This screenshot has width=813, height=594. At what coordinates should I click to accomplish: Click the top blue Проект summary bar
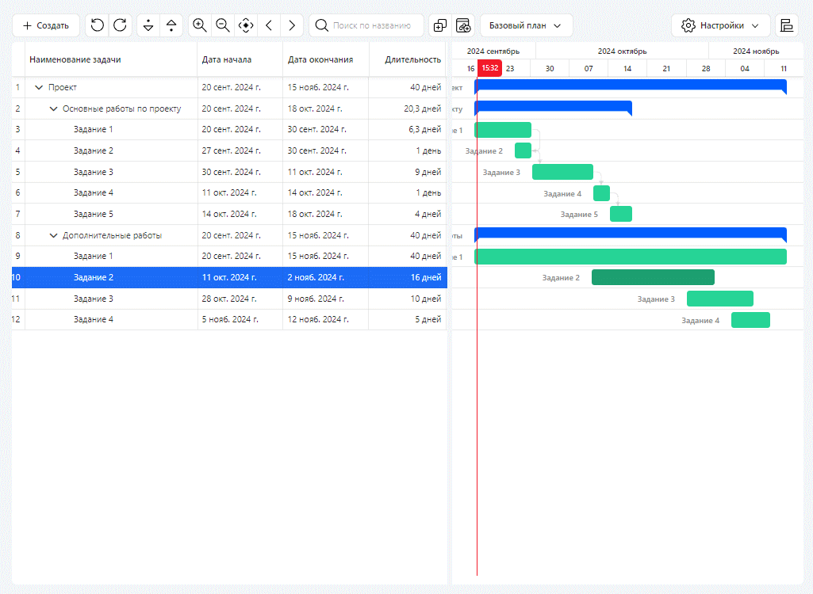pyautogui.click(x=631, y=86)
